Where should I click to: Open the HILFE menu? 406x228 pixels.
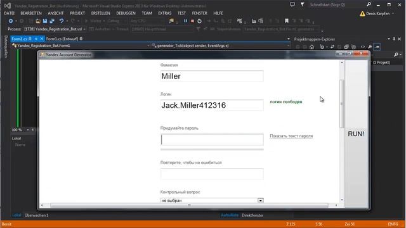point(218,13)
